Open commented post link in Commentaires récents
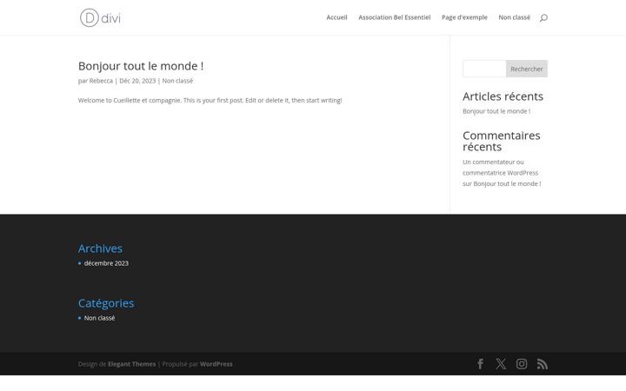Screen dimensions: 626x391 [x=507, y=183]
